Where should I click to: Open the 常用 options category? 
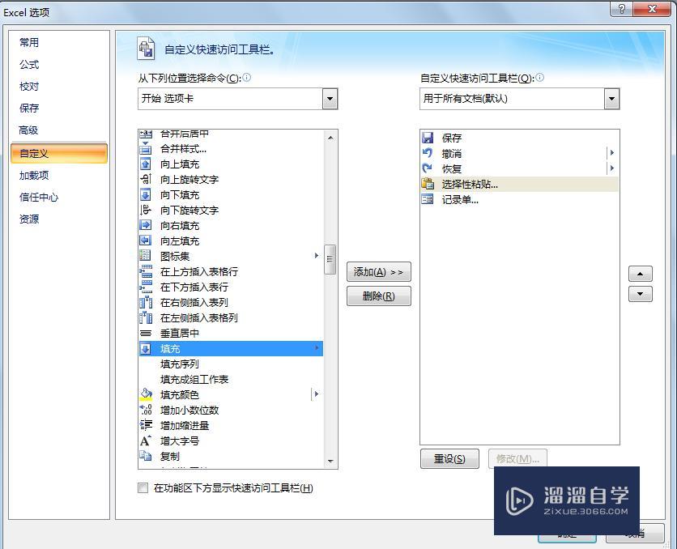(x=29, y=42)
